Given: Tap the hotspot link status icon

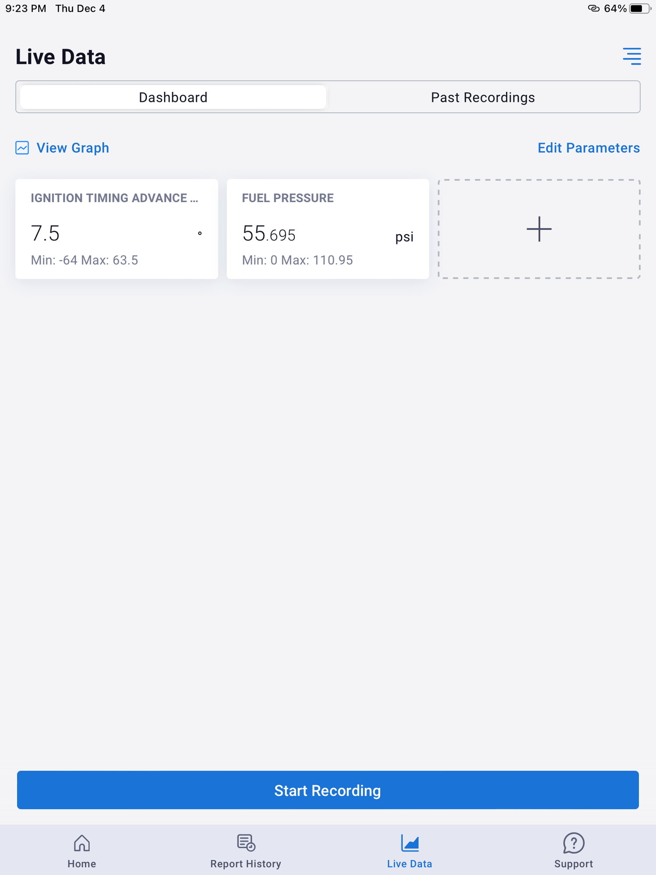Looking at the screenshot, I should click(593, 8).
